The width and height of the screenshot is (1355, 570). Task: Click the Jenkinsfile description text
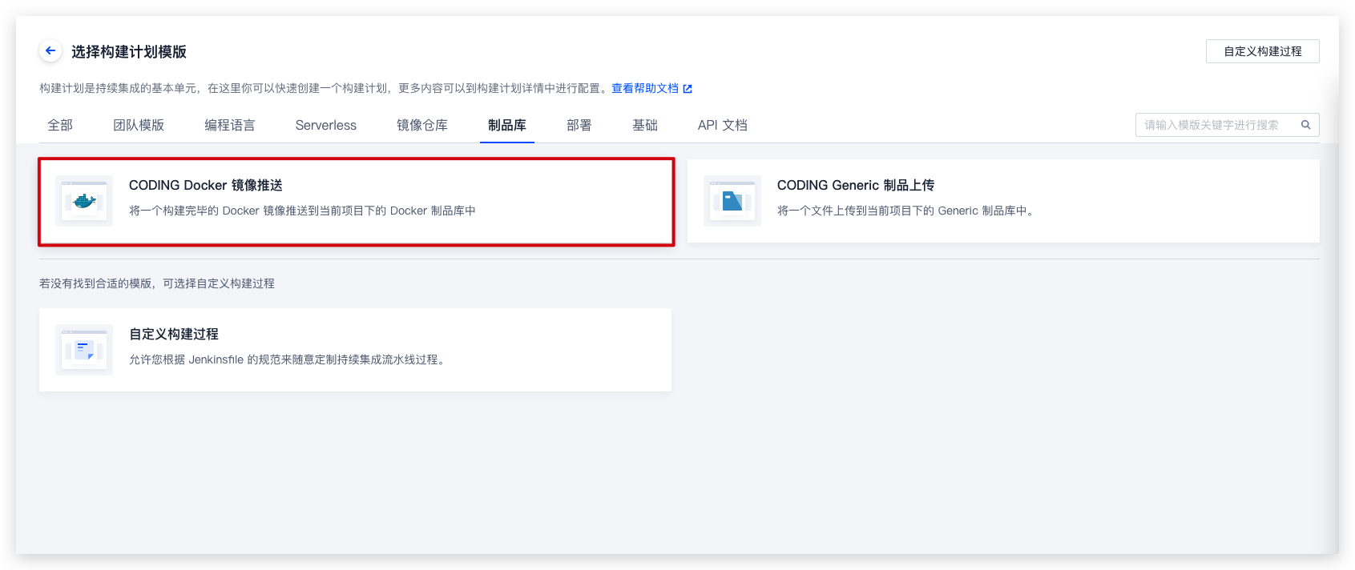[x=289, y=359]
